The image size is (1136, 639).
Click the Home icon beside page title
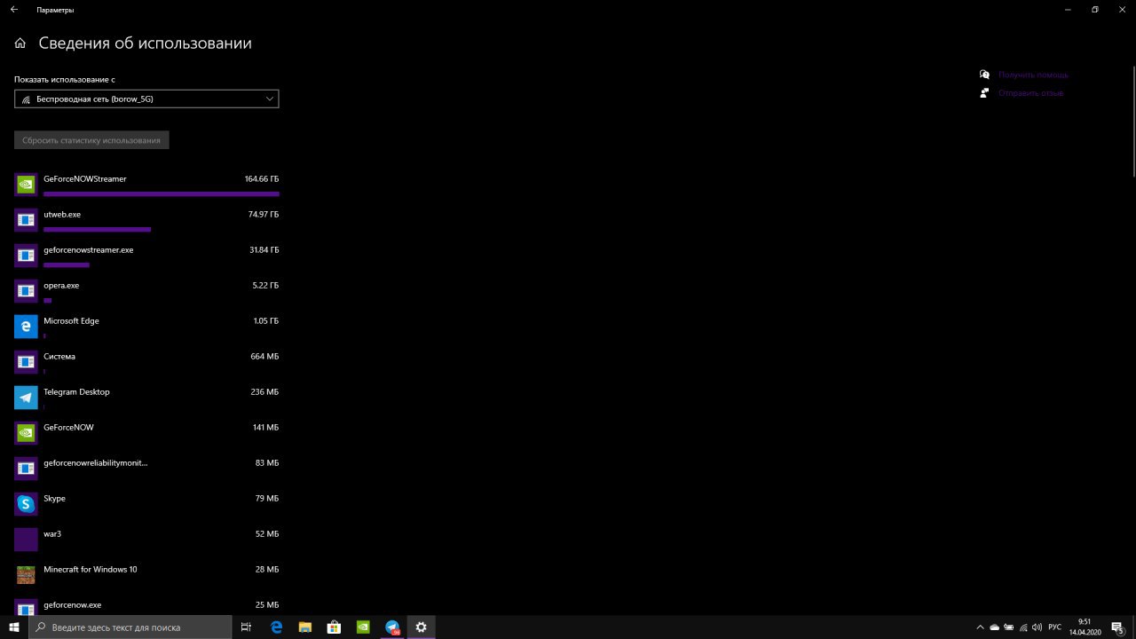[20, 43]
